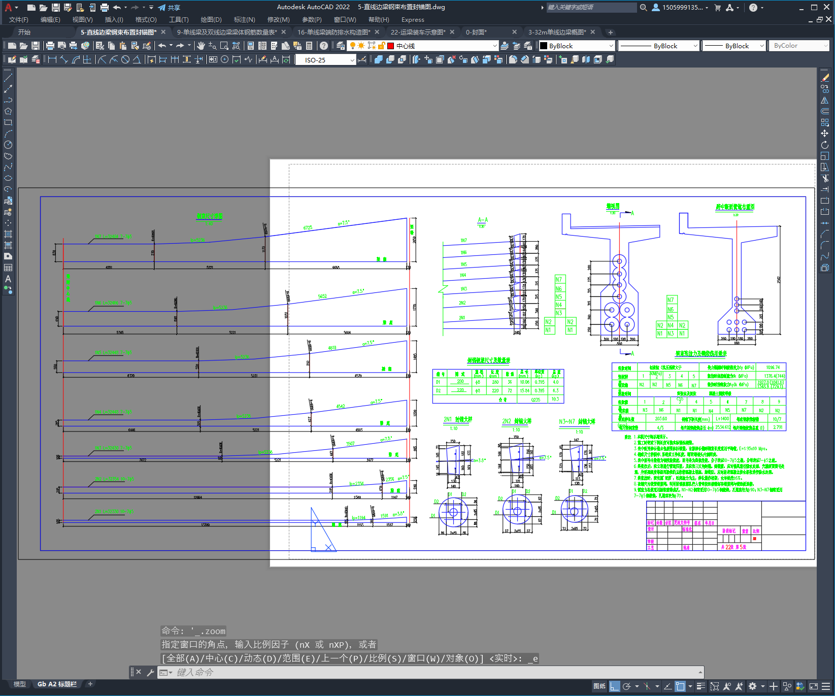Open the Autodesk App Store cart icon
This screenshot has height=696, width=835.
coord(718,7)
